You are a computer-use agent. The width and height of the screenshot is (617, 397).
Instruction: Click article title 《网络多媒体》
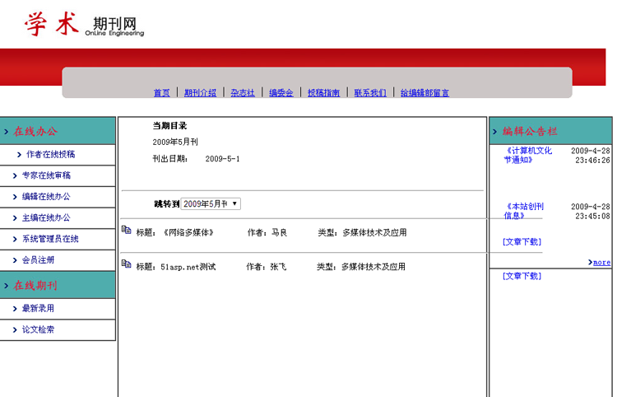pos(188,233)
